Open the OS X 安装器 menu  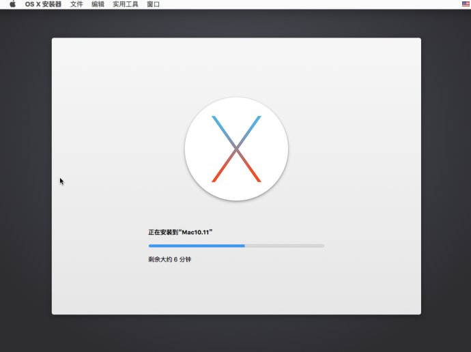tap(43, 4)
